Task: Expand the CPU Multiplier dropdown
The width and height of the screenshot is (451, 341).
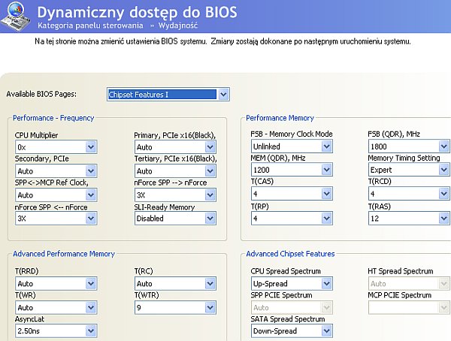Action: tap(91, 147)
